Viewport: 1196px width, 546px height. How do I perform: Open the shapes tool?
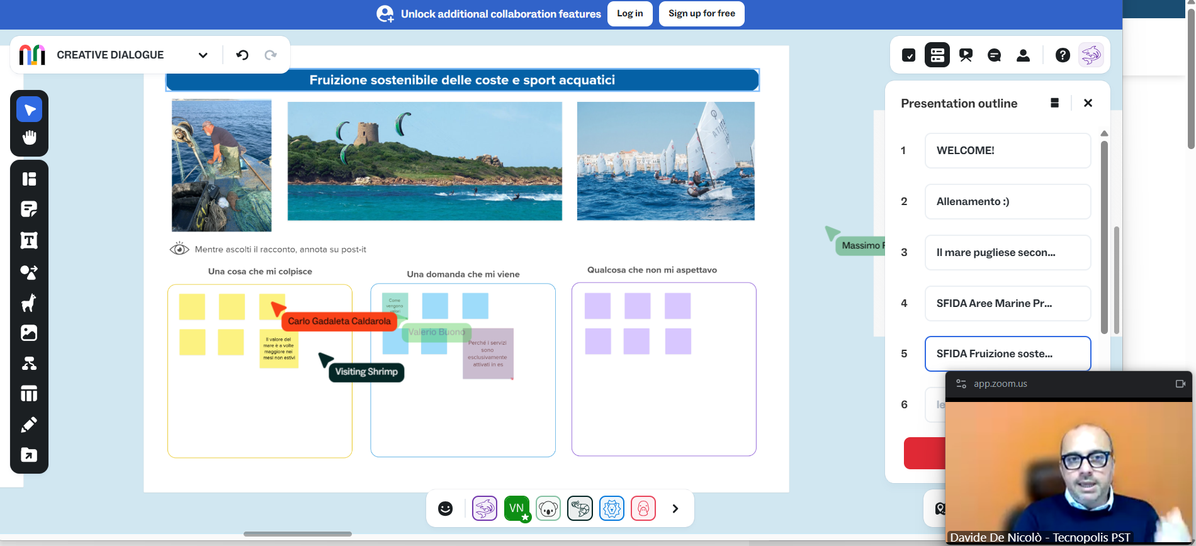pos(29,272)
